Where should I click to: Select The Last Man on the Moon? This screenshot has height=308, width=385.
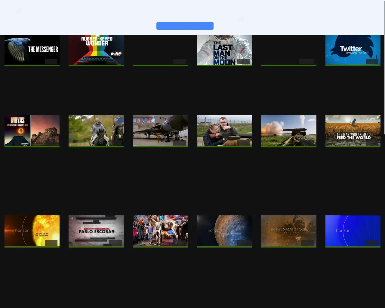[224, 50]
